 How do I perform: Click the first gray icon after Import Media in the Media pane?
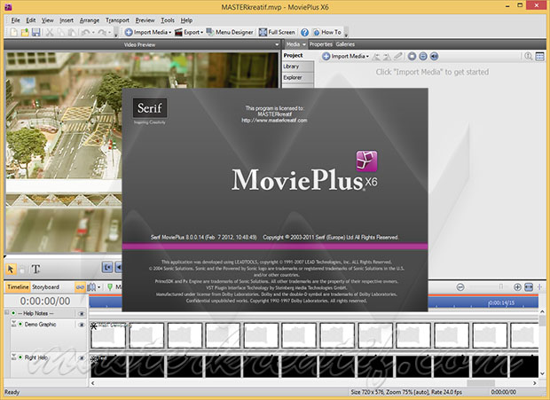click(376, 56)
